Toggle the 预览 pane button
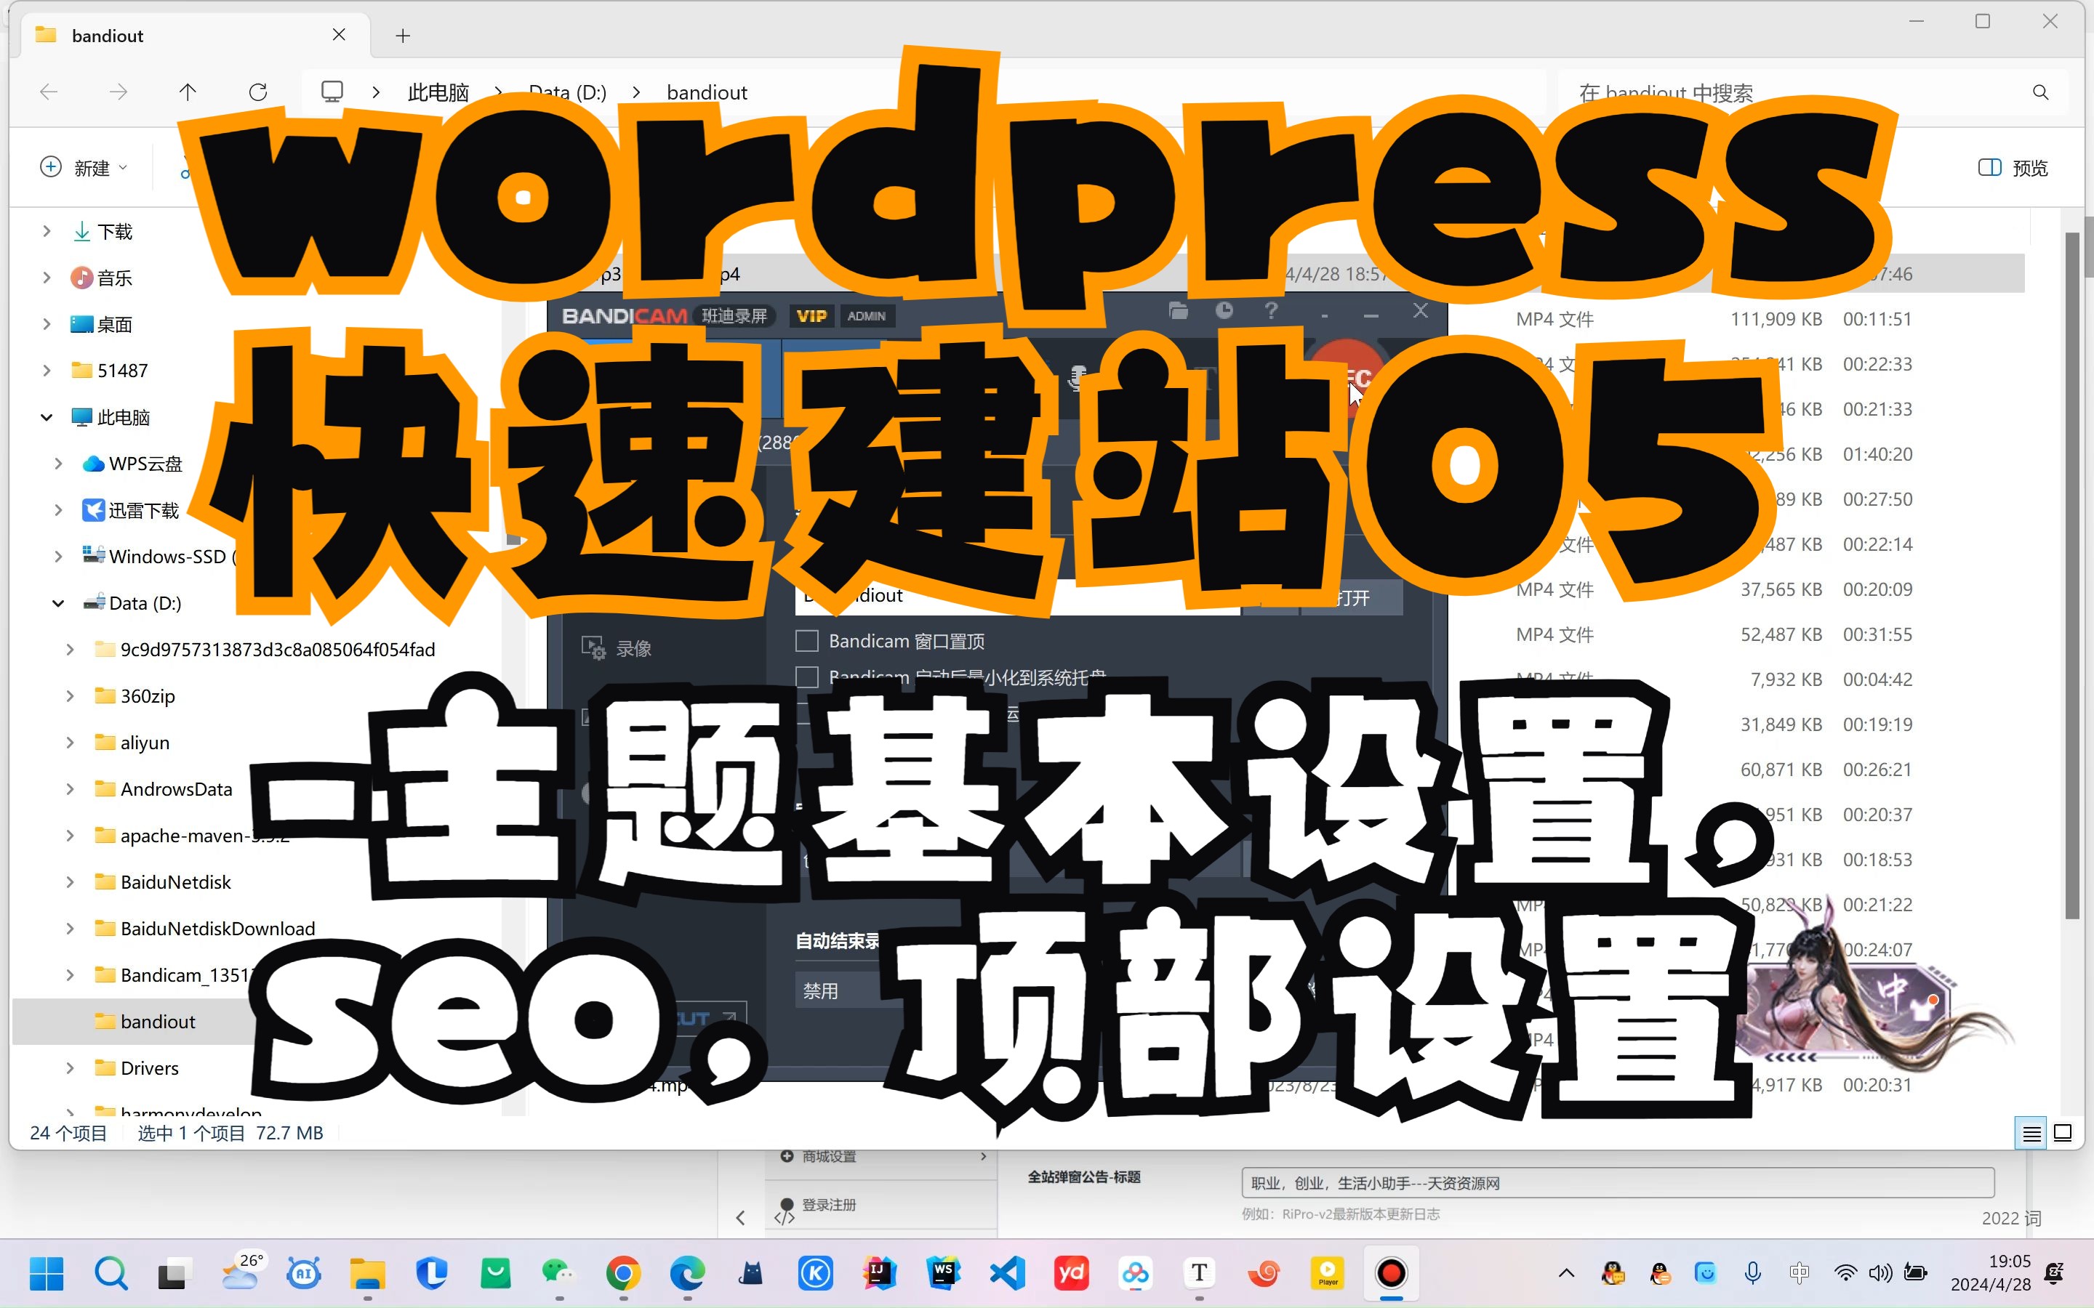Image resolution: width=2094 pixels, height=1308 pixels. pos(2013,167)
